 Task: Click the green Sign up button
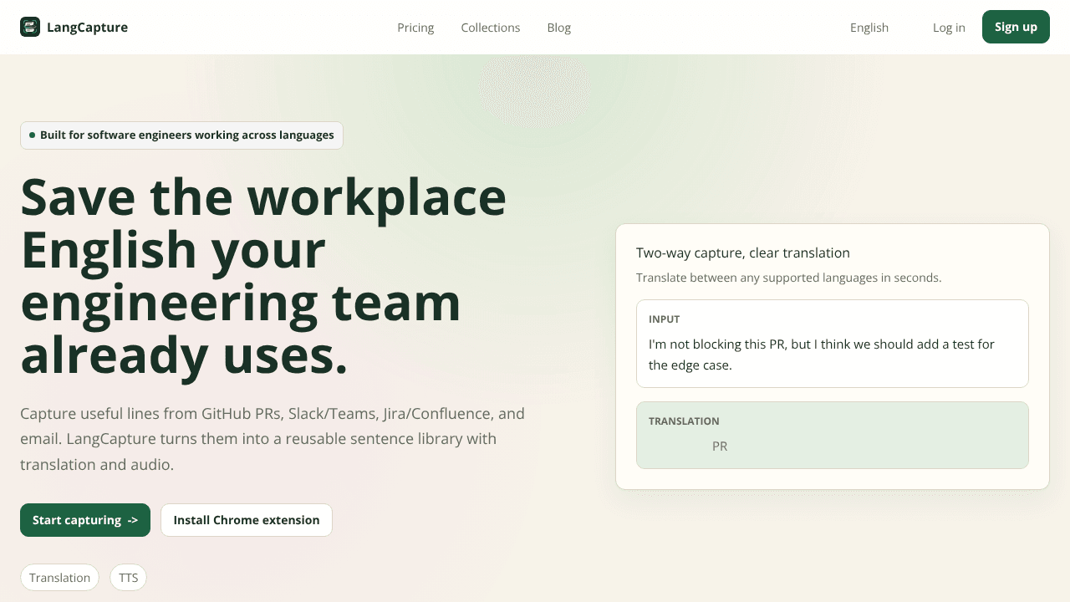click(1016, 27)
